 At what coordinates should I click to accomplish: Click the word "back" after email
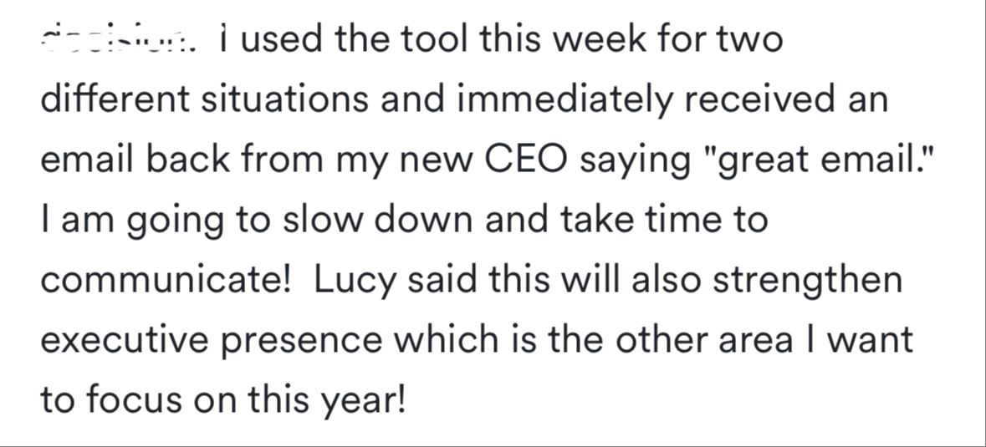(188, 160)
